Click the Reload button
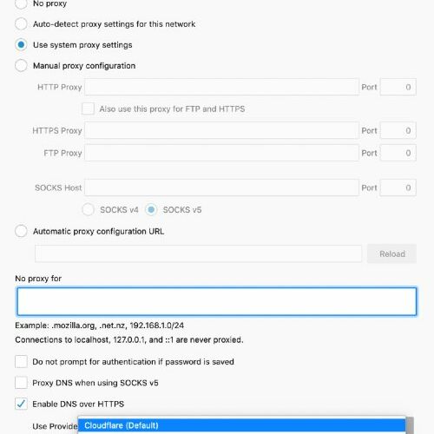Screen dimensions: 434x434 (392, 253)
